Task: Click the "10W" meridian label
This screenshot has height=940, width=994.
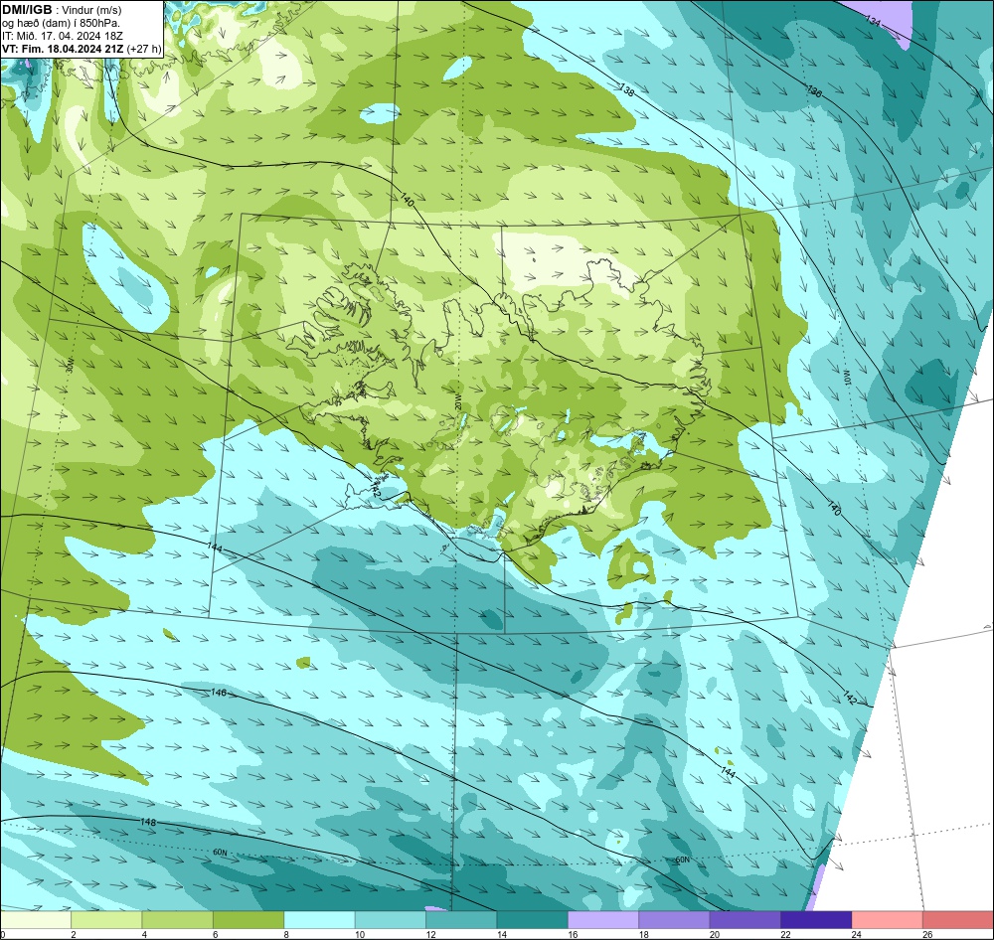Action: coord(846,378)
